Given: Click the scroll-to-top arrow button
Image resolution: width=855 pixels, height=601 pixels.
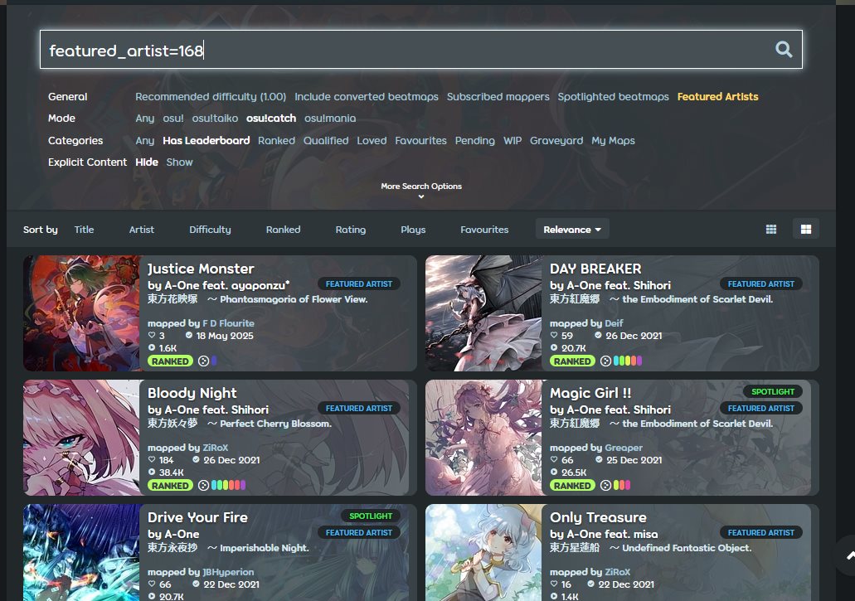Looking at the screenshot, I should 849,555.
